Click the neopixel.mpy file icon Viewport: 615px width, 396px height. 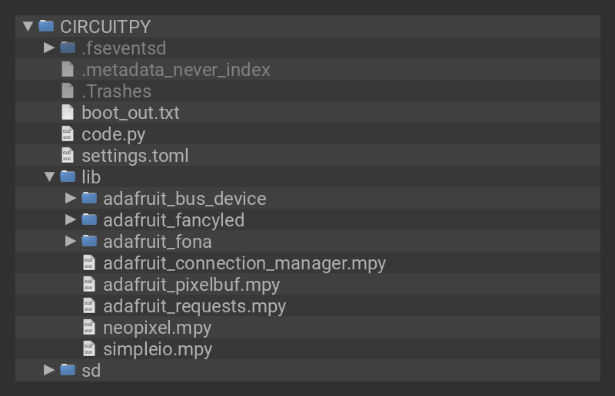click(89, 328)
